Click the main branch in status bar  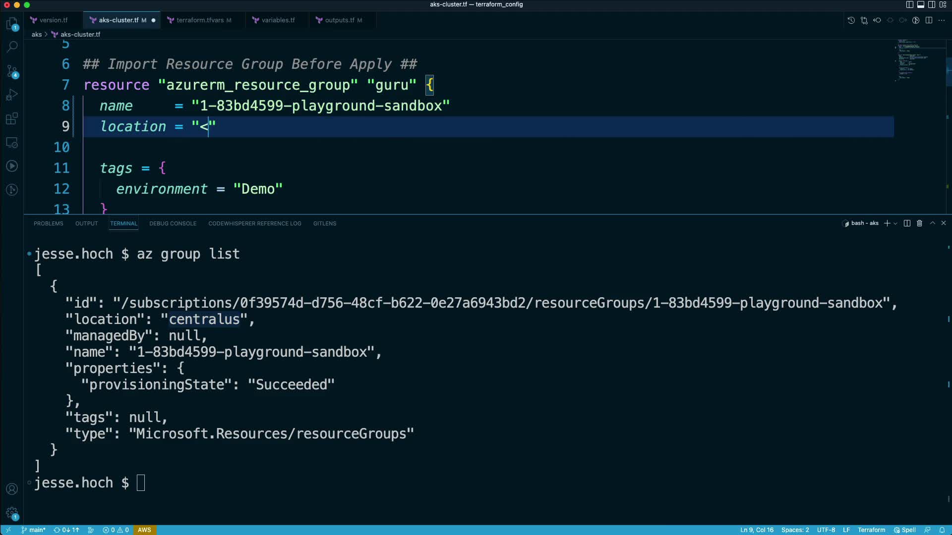click(34, 530)
